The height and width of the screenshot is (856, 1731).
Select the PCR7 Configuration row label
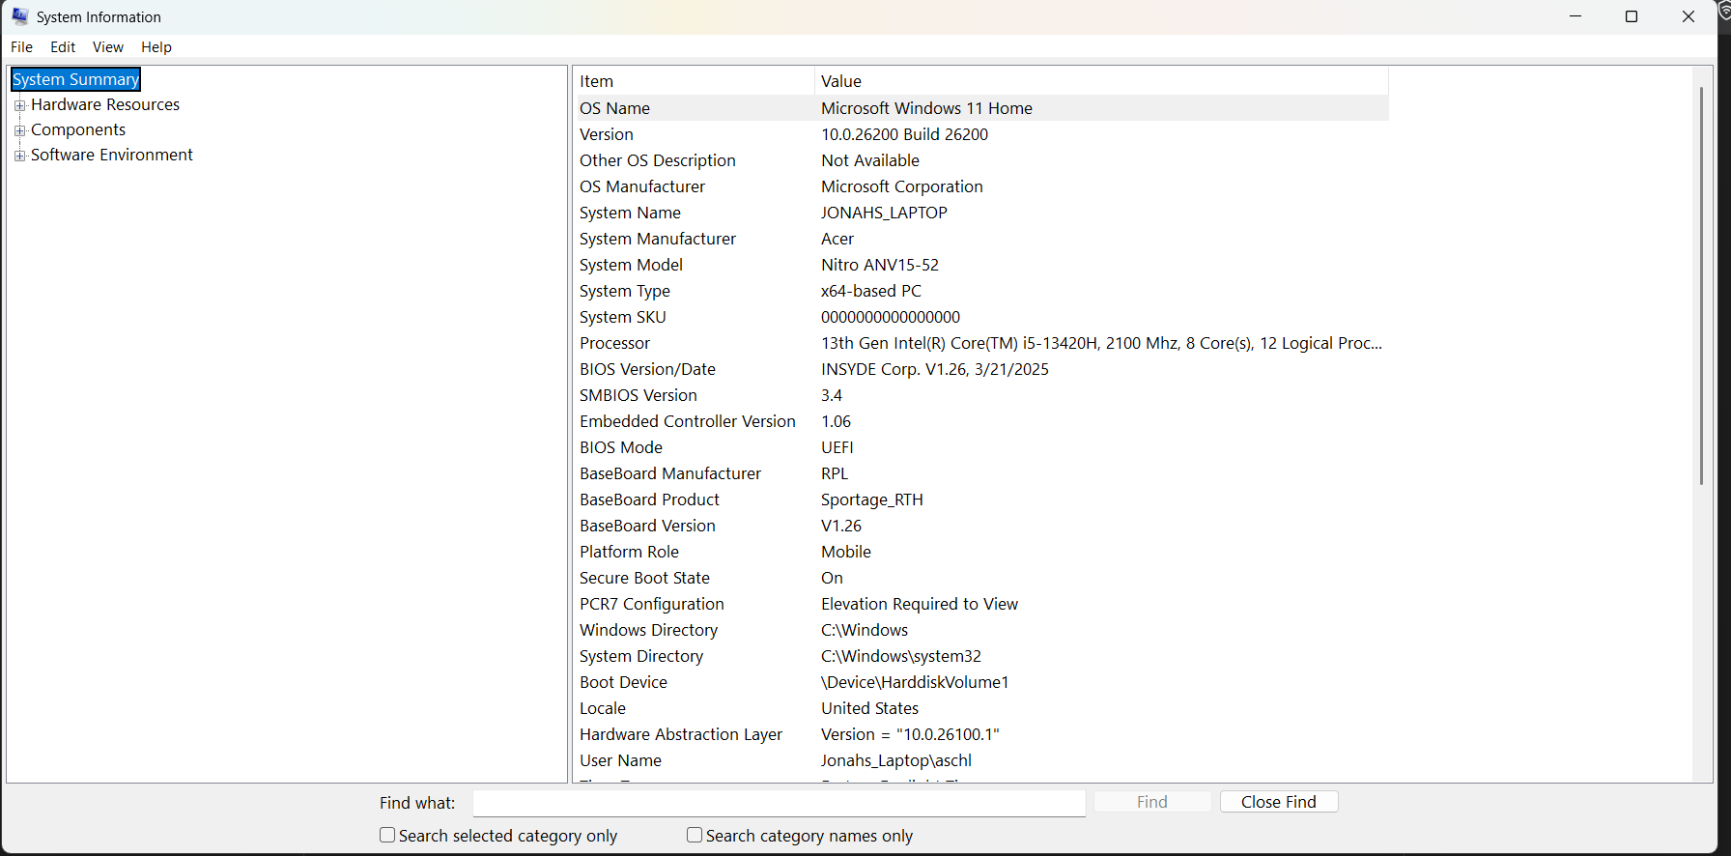(652, 604)
